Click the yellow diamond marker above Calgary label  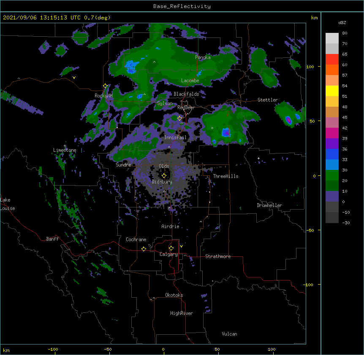[171, 248]
